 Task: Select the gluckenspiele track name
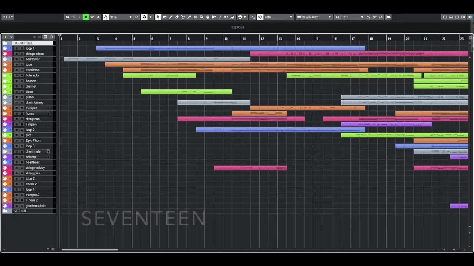(x=36, y=206)
